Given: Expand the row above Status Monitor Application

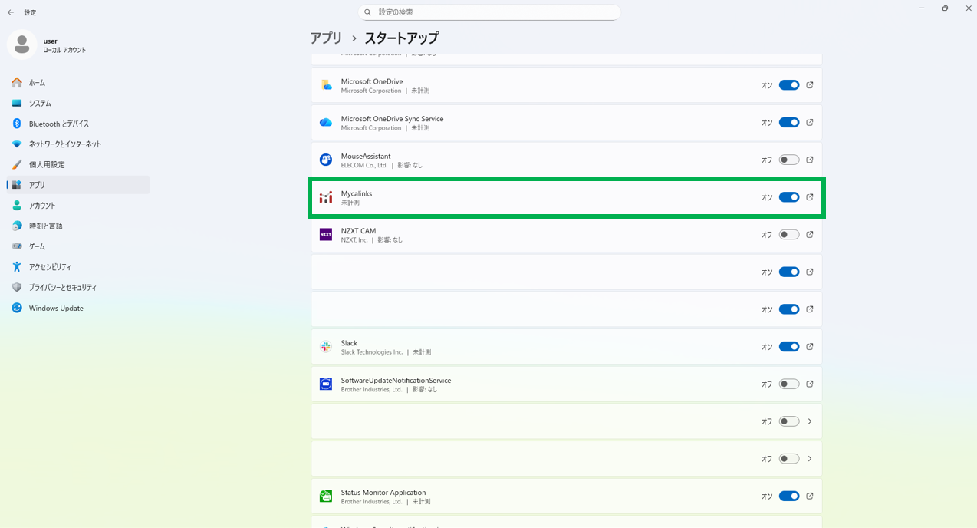Looking at the screenshot, I should (809, 459).
